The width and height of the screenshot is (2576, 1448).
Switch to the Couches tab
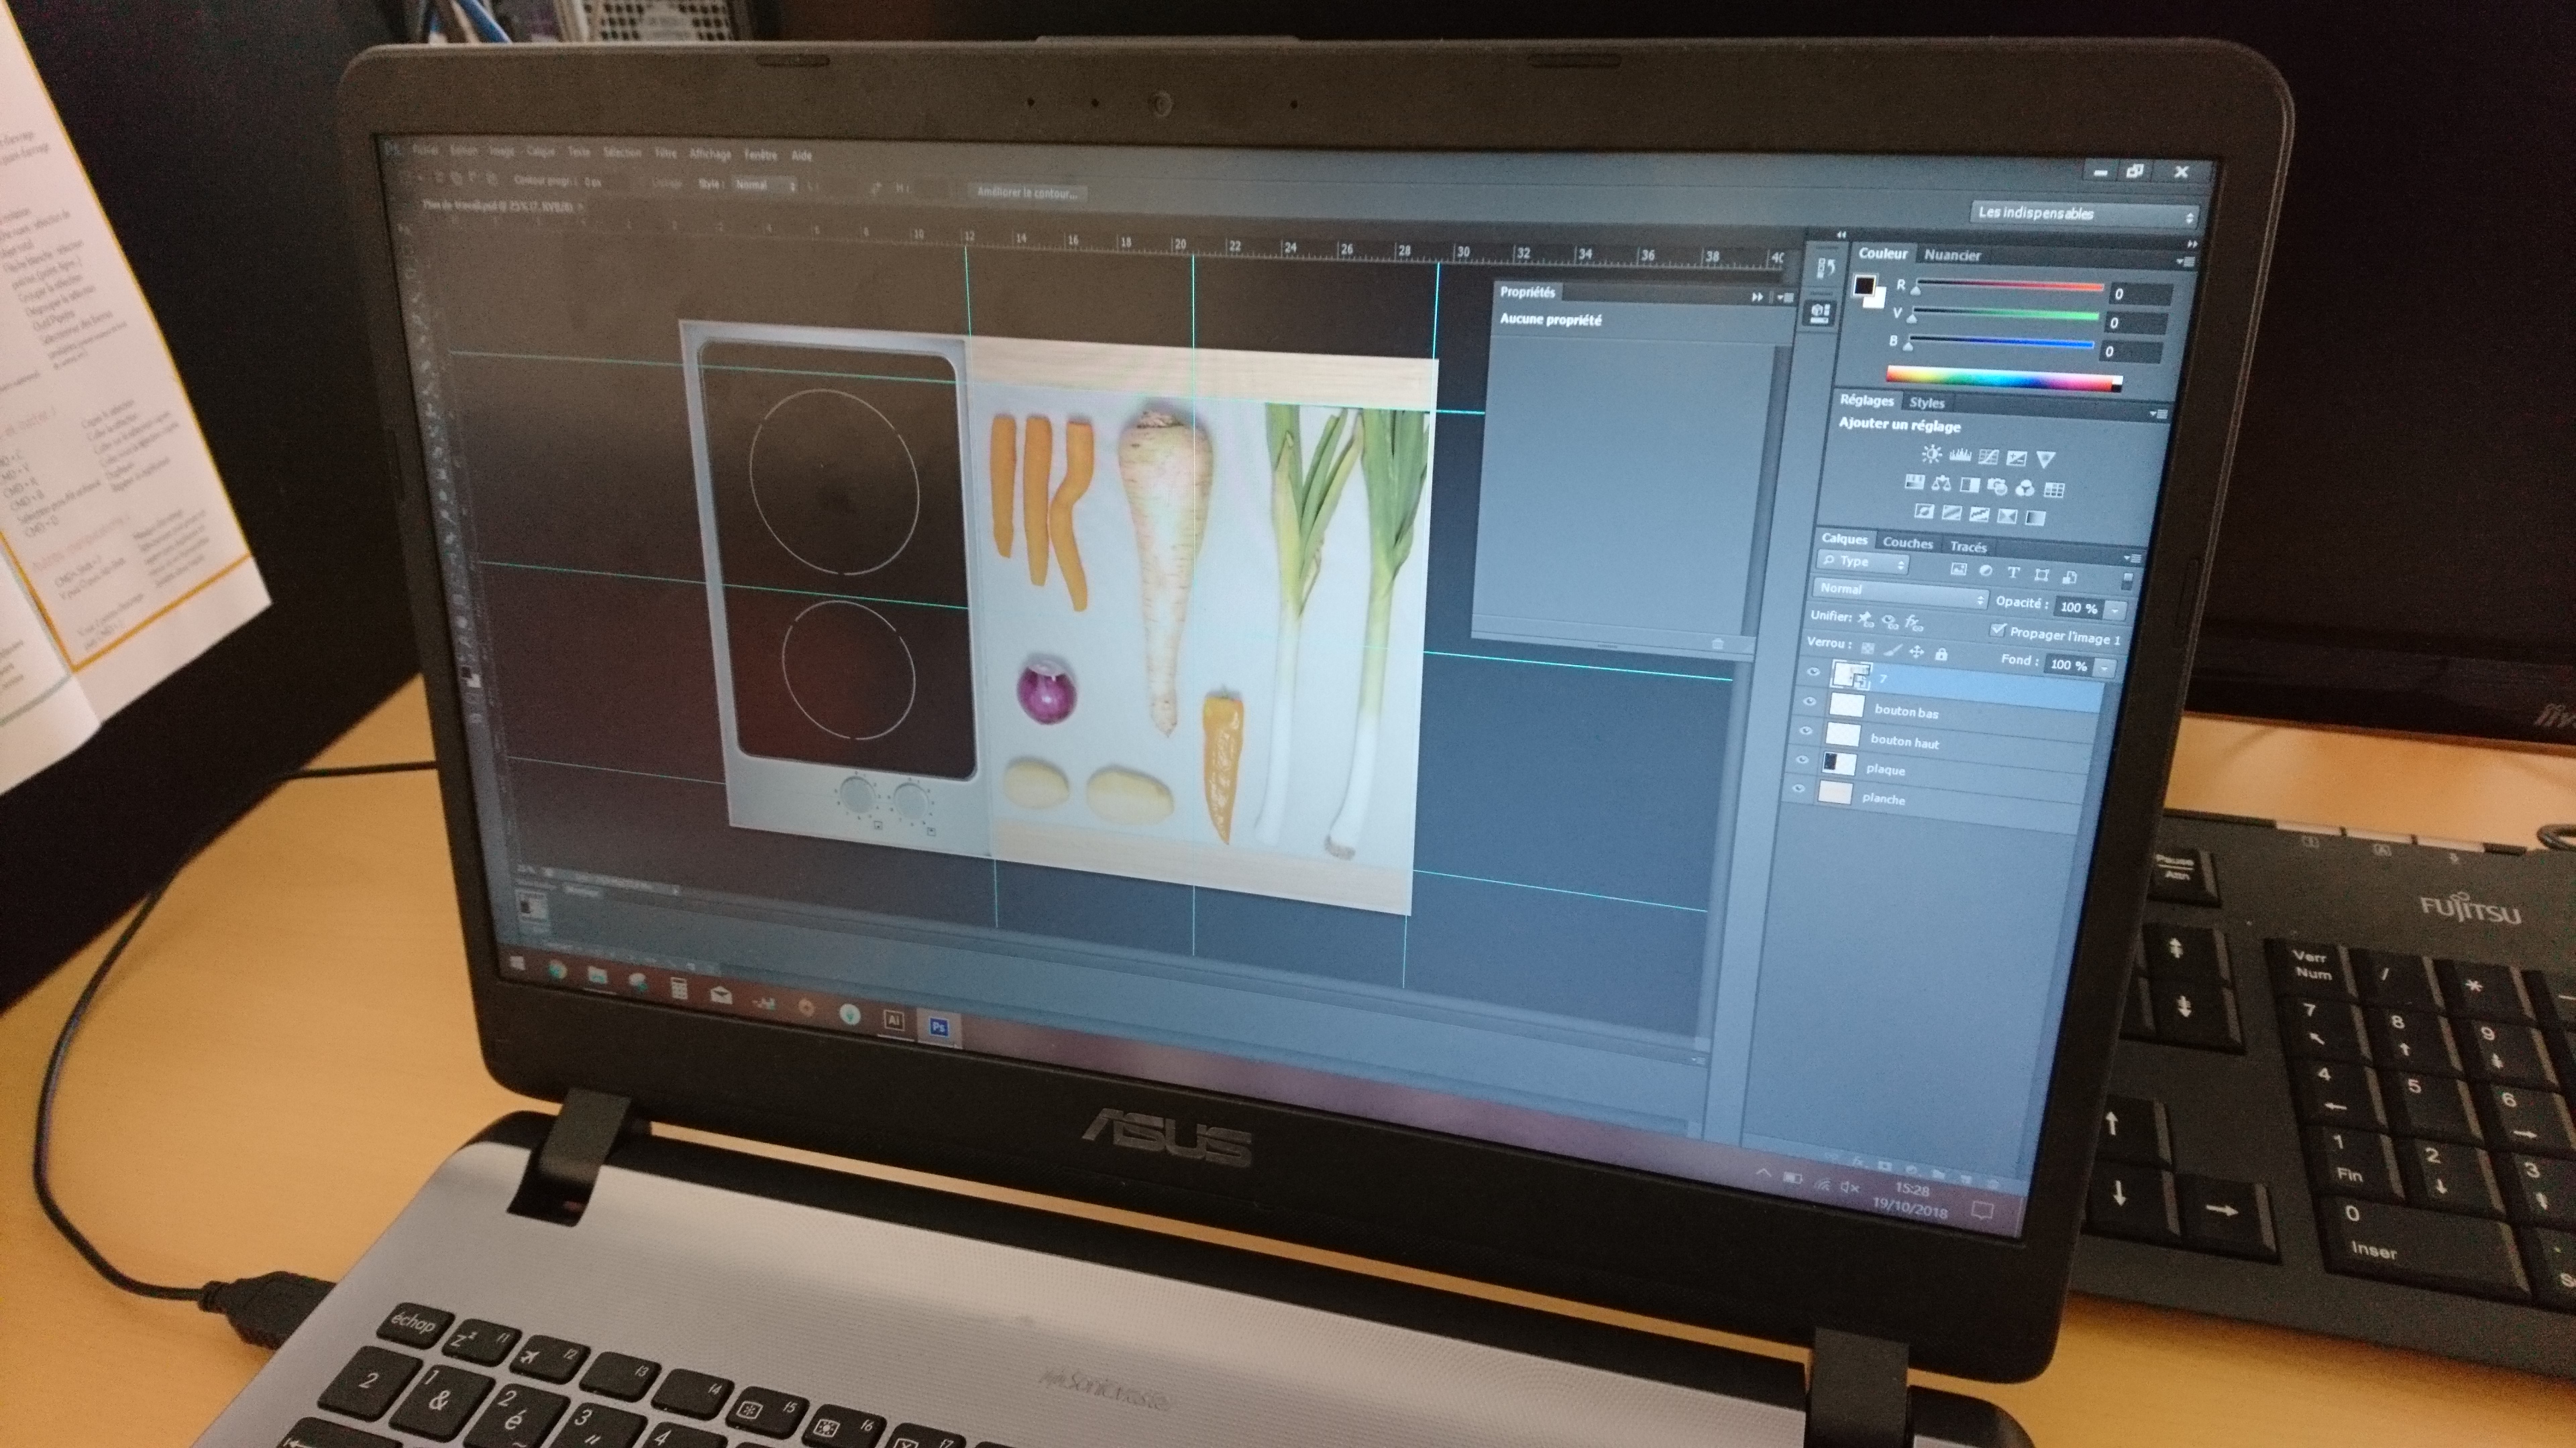coord(1907,542)
